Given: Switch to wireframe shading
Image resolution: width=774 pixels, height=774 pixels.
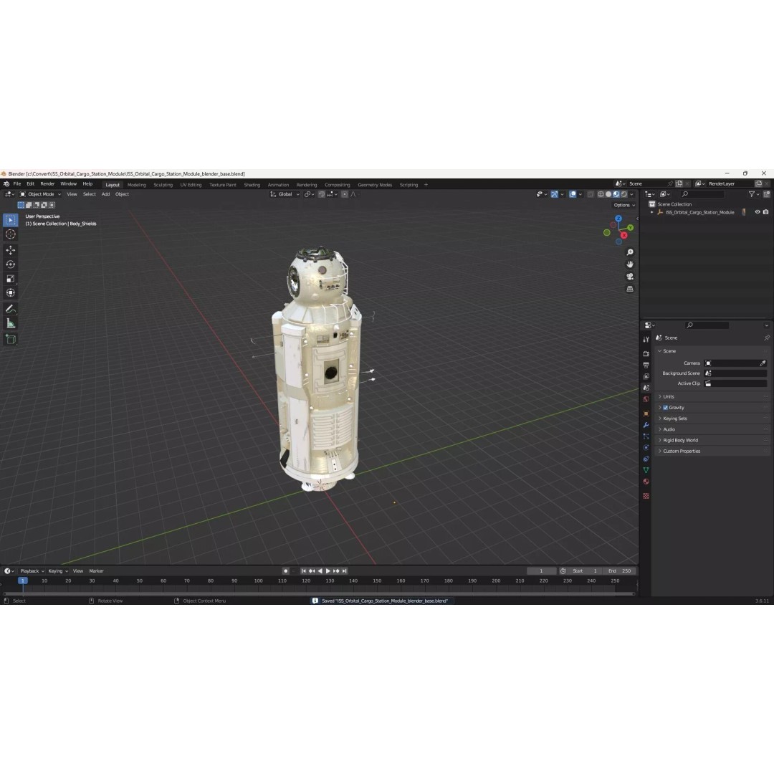Looking at the screenshot, I should tap(601, 194).
